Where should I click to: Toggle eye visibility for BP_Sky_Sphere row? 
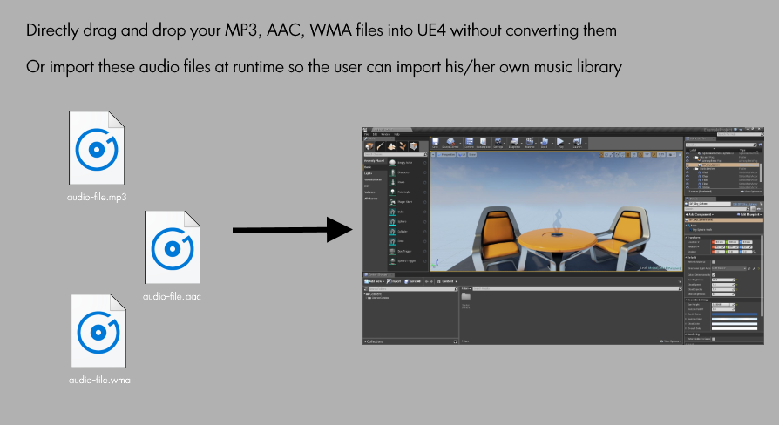click(688, 165)
